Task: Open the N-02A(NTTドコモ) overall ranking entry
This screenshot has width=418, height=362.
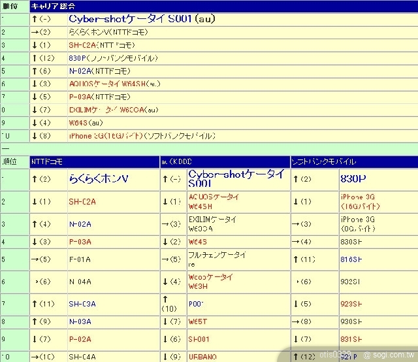Action: pyautogui.click(x=100, y=71)
